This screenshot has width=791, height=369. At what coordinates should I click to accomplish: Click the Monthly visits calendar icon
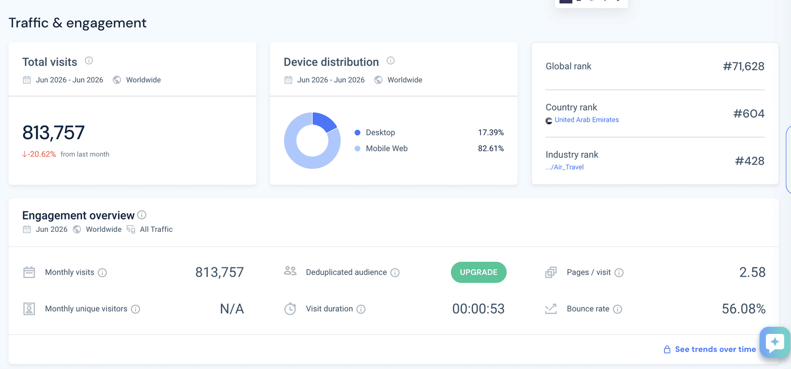tap(29, 273)
